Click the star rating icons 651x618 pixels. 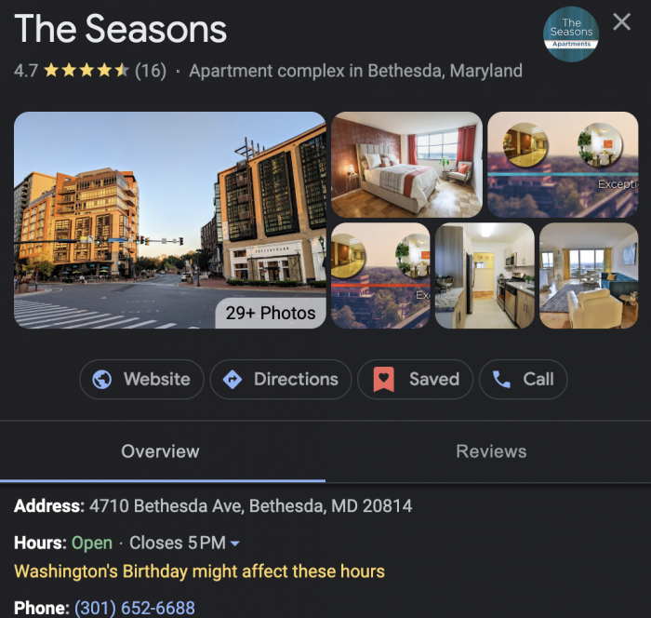(86, 70)
